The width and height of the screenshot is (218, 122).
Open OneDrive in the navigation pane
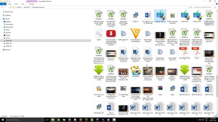pyautogui.click(x=8, y=15)
